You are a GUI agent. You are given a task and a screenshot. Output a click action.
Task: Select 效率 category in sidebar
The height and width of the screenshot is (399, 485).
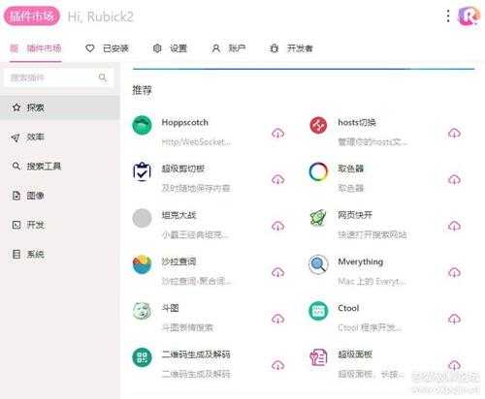pos(60,137)
